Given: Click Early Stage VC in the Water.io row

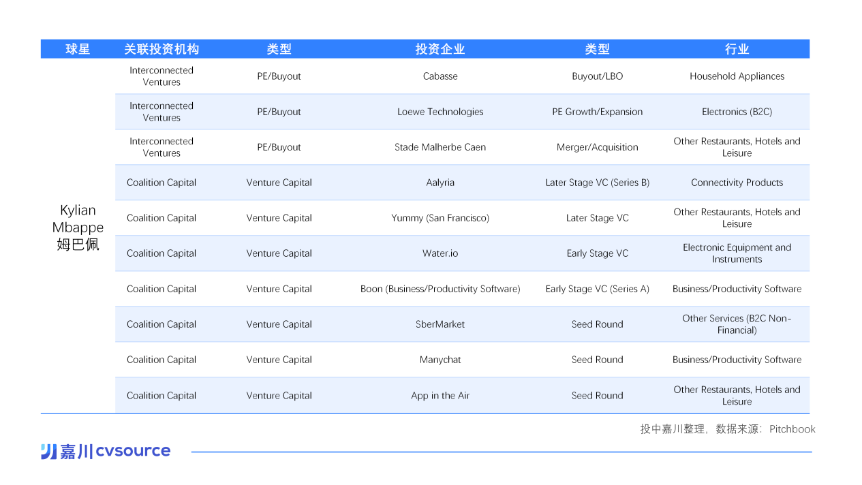Looking at the screenshot, I should coord(598,253).
